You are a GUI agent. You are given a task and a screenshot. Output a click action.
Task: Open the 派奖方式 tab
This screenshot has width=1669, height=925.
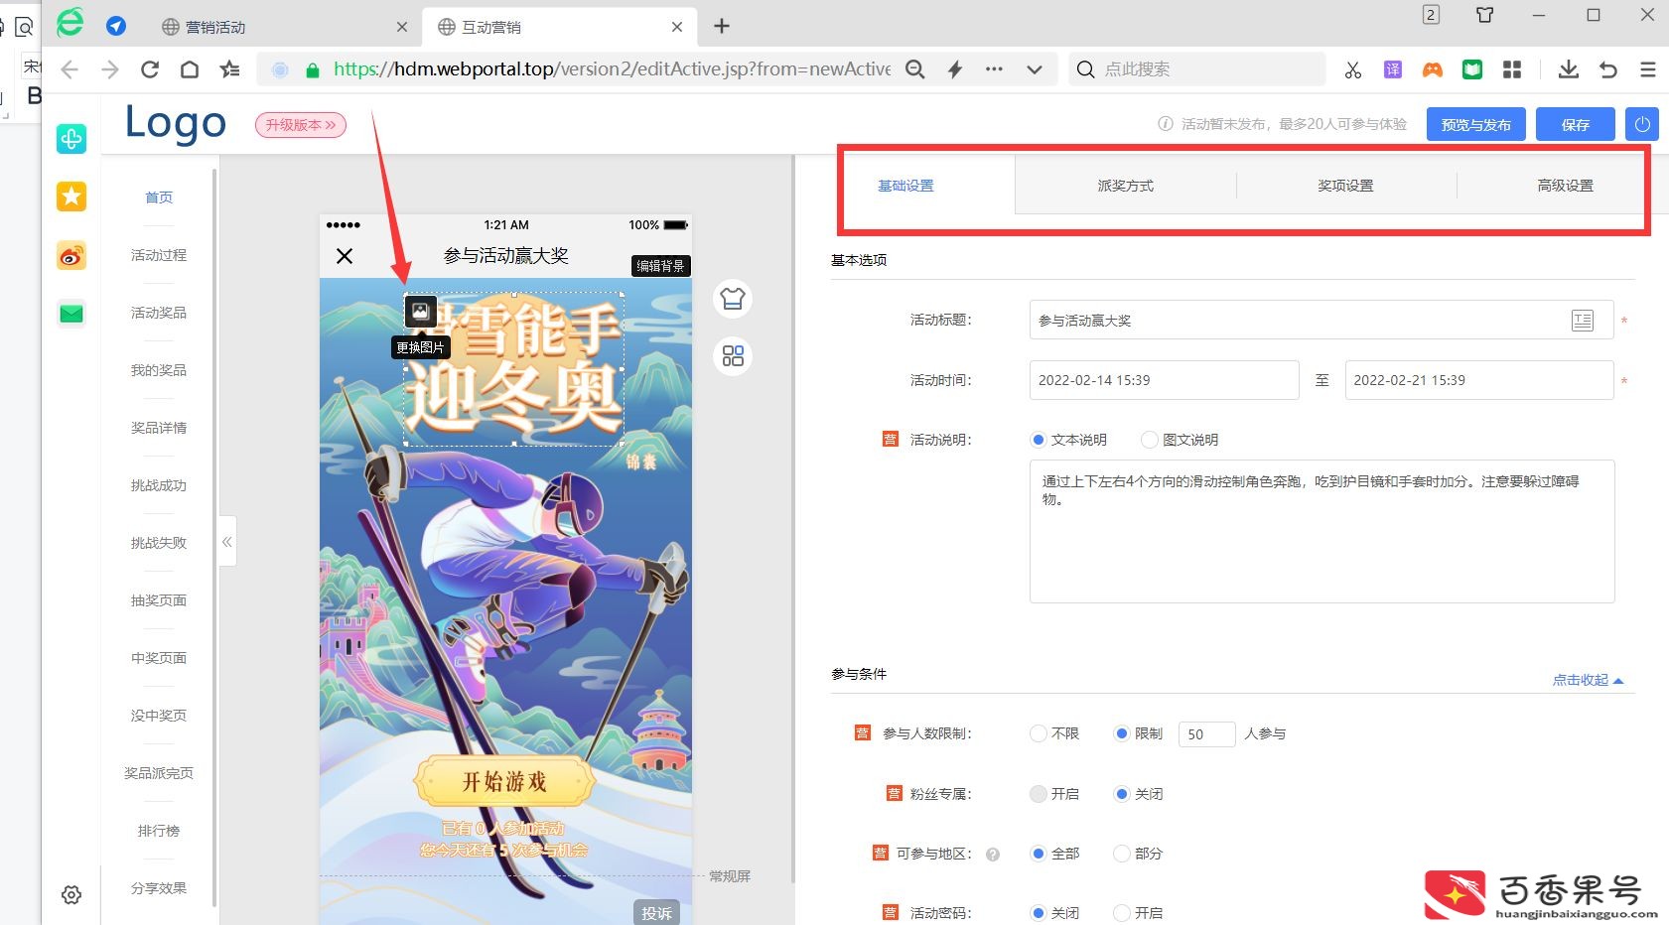[1126, 186]
